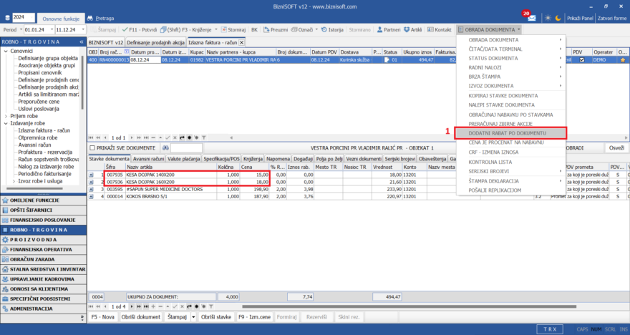630x335 pixels.
Task: Switch to the Avansni računi tab
Action: click(x=148, y=158)
